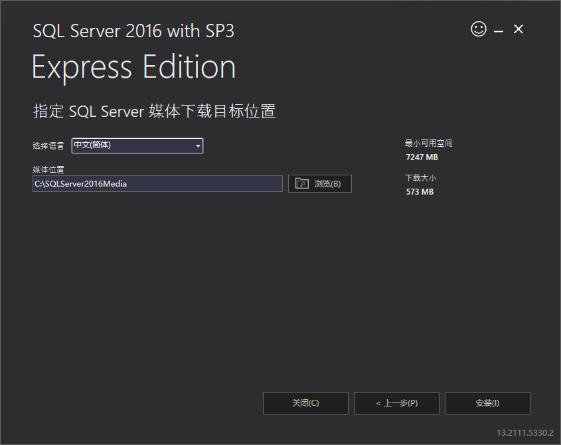Click the 选择语言 label
The image size is (561, 445).
point(48,145)
